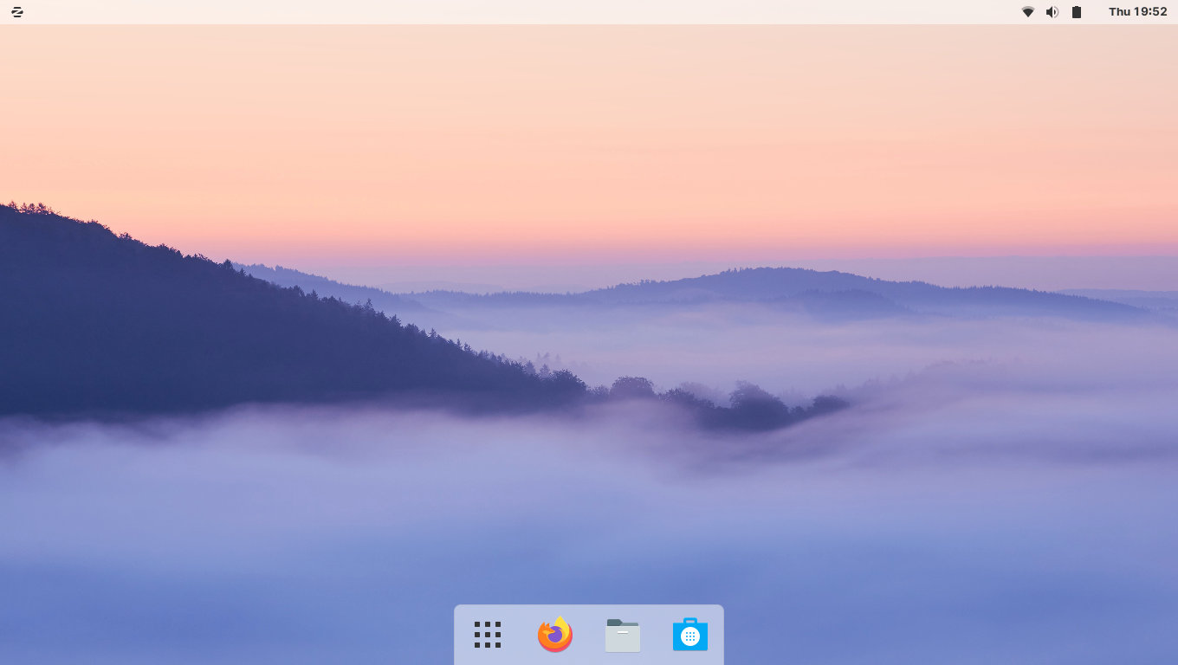Click the Wi-Fi signal icon
1178x665 pixels.
[x=1027, y=12]
